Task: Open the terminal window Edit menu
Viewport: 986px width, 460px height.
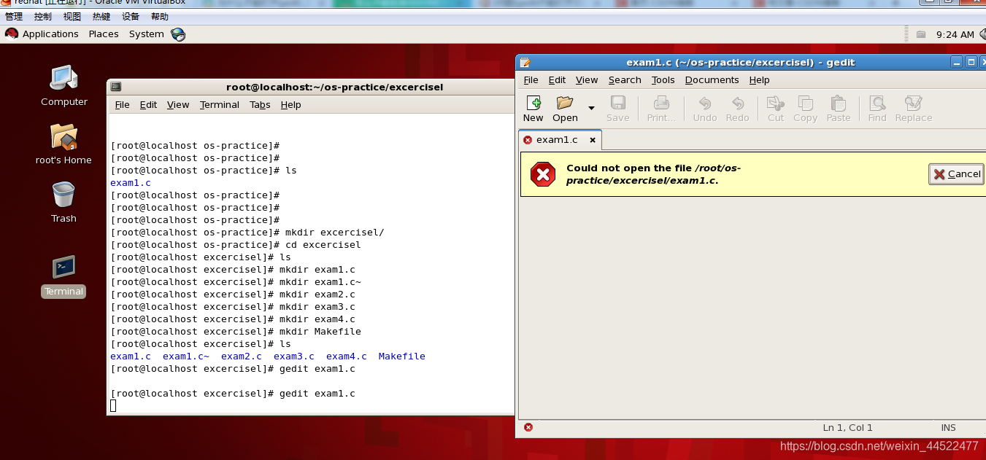Action: [148, 105]
